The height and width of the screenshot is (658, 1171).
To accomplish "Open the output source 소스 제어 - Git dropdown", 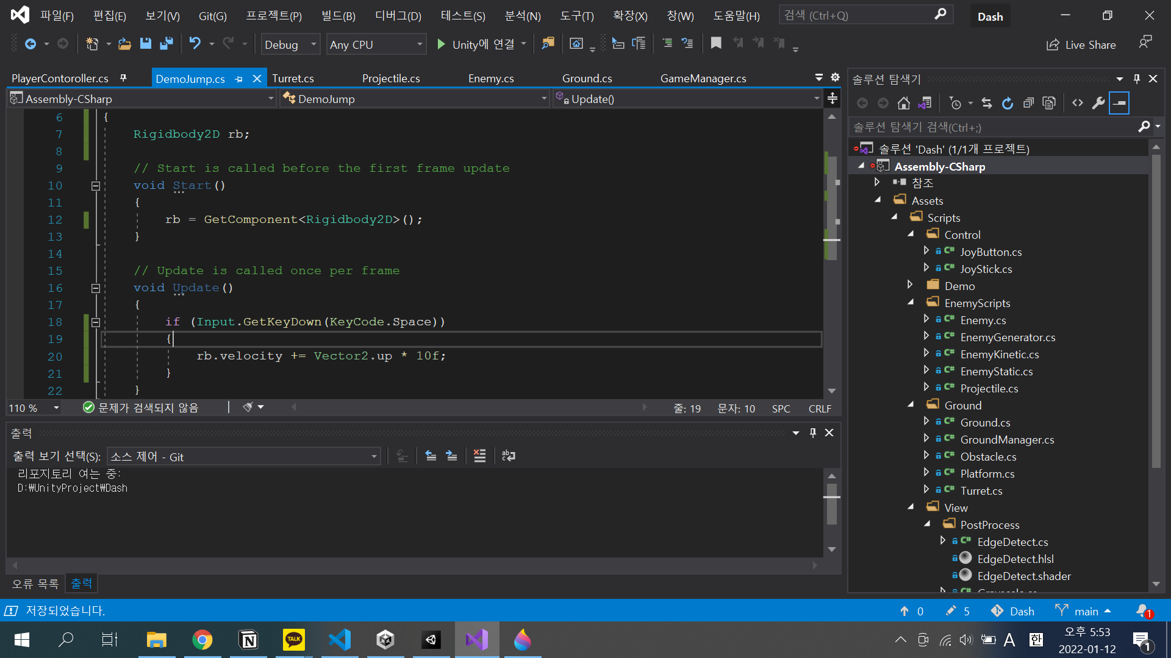I will point(244,456).
